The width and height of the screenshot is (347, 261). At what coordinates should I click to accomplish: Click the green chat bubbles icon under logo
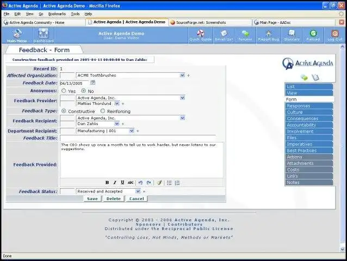tap(304, 77)
